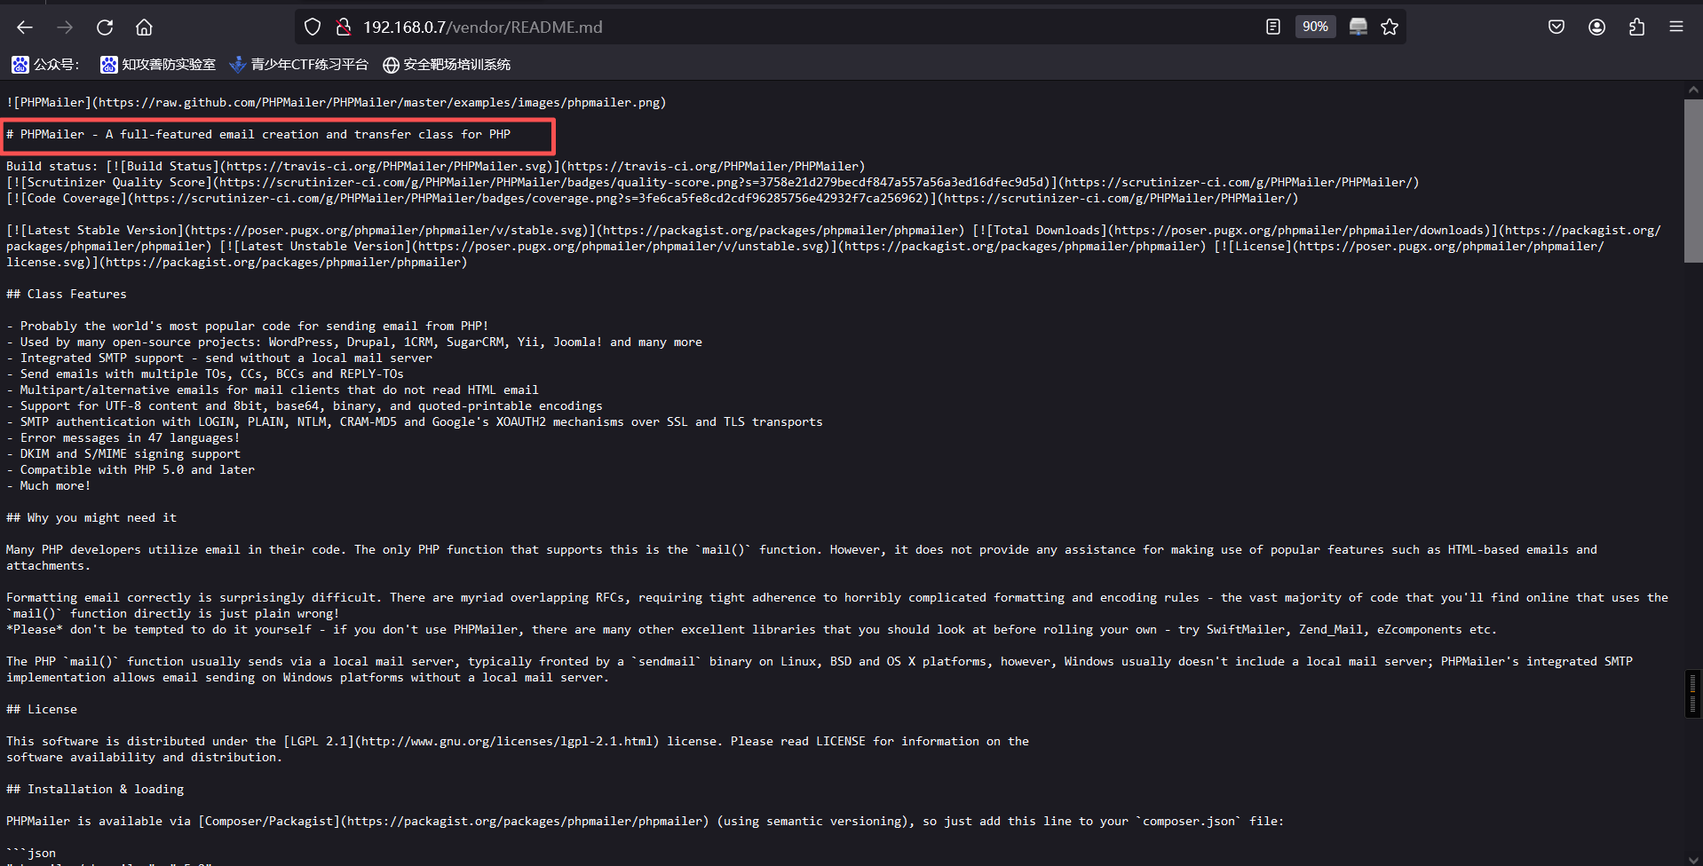Open the 公众号 bookmark
Screen dimensions: 1703x866
(45, 65)
